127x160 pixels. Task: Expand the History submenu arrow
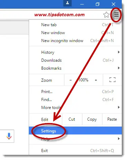click(x=119, y=52)
